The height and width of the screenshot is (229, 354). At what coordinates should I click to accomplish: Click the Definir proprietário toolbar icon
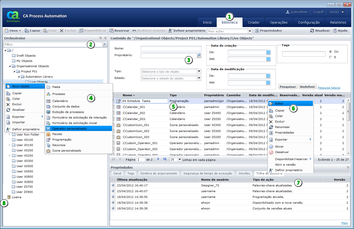coord(171,31)
